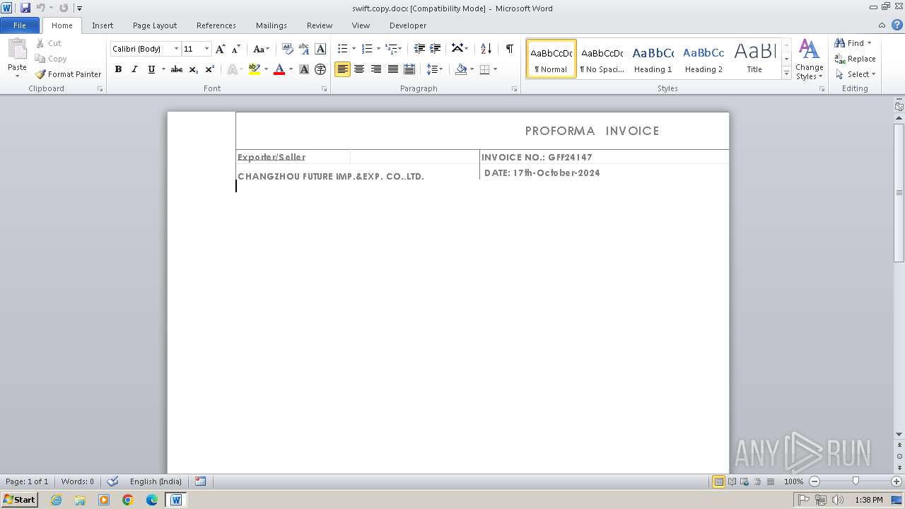Toggle Superscript formatting
The width and height of the screenshot is (905, 509).
[x=210, y=69]
